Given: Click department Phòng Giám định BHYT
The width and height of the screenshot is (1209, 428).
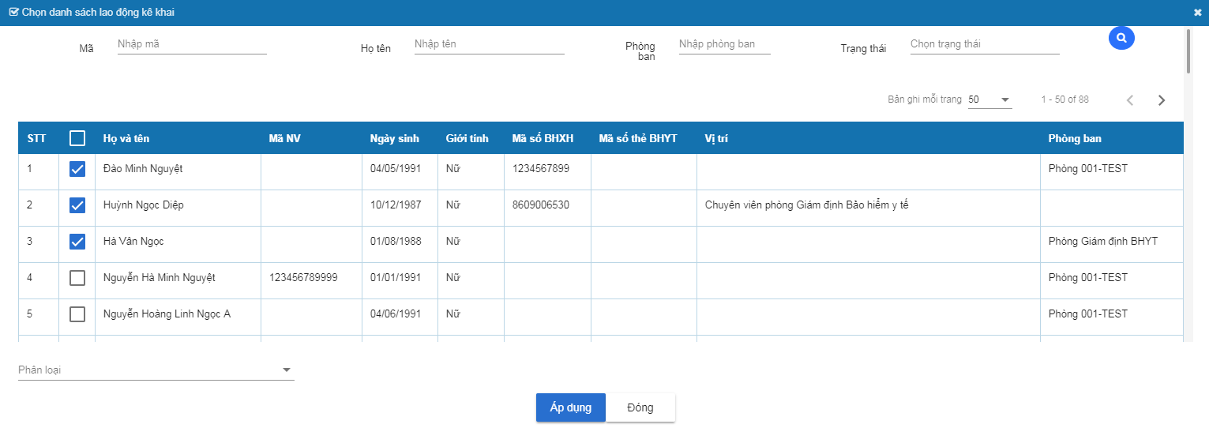Looking at the screenshot, I should 1103,242.
